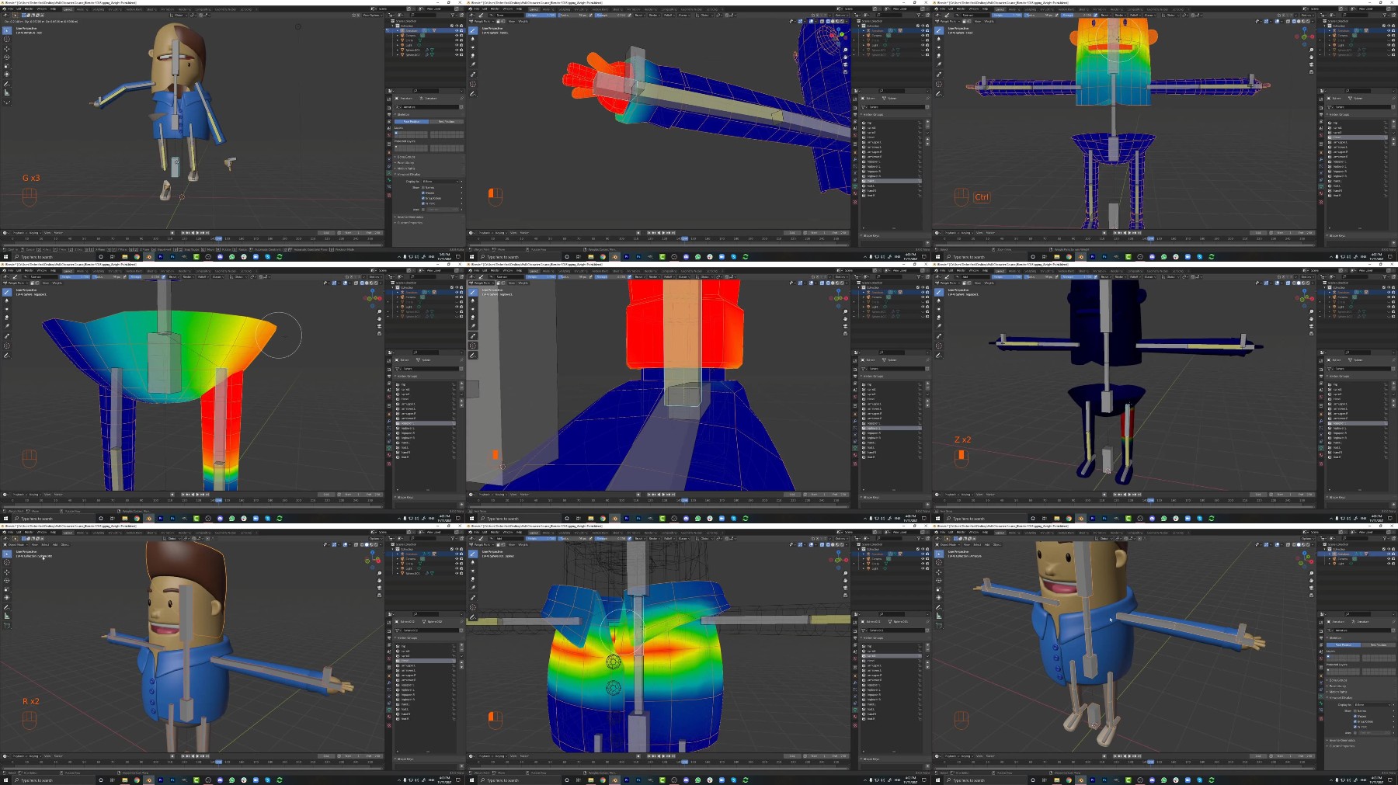Open File menu in G x3 frame
The height and width of the screenshot is (785, 1398).
pos(11,9)
